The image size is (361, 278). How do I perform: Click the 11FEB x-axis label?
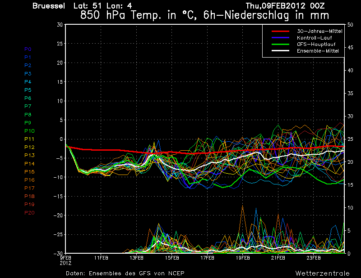pos(101,258)
